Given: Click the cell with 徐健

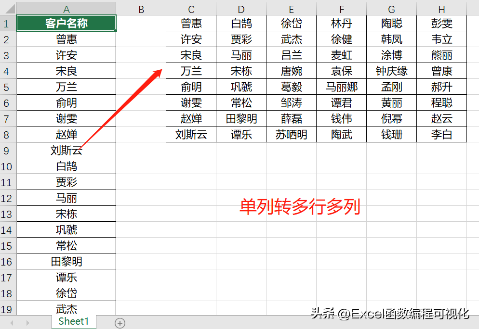Looking at the screenshot, I should pyautogui.click(x=342, y=39).
